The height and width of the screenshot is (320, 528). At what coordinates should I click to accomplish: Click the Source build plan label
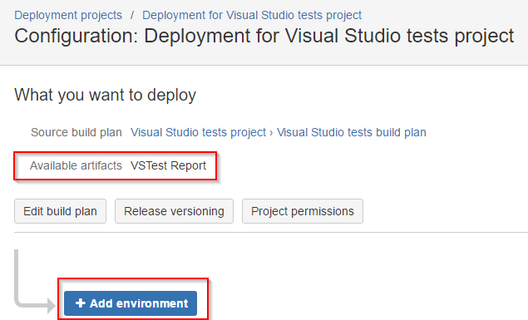(x=76, y=132)
